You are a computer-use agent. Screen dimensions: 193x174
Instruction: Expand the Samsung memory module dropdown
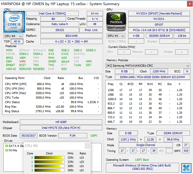click(188, 66)
